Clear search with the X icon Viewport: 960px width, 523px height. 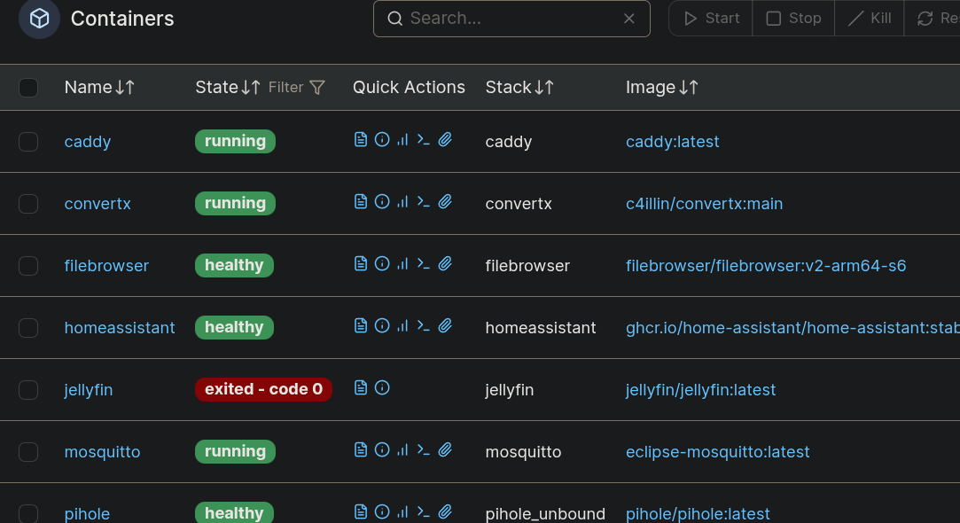tap(629, 19)
